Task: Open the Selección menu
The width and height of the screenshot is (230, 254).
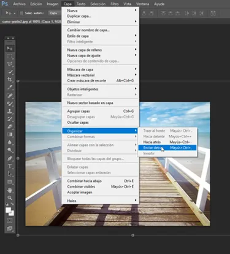Action: [98, 4]
